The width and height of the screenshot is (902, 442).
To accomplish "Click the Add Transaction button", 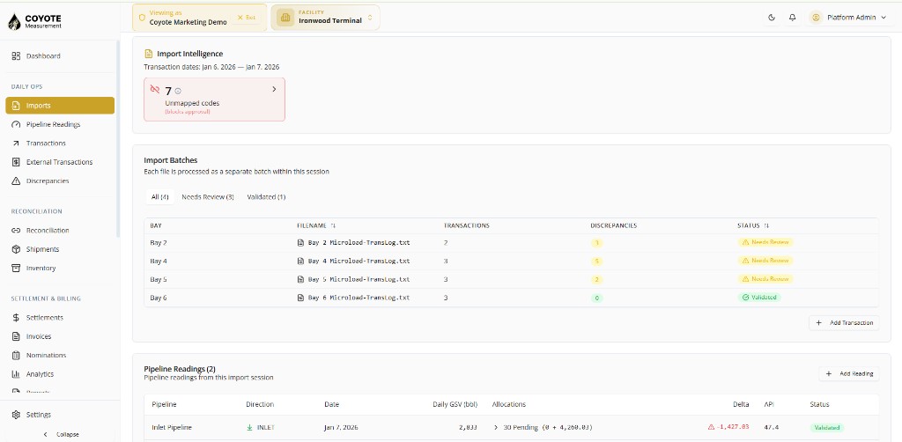I will point(844,323).
